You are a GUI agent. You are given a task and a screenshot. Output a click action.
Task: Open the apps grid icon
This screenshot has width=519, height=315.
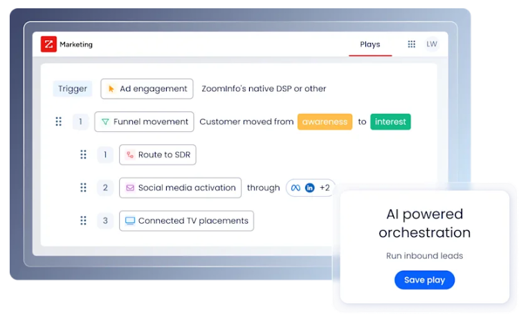412,44
